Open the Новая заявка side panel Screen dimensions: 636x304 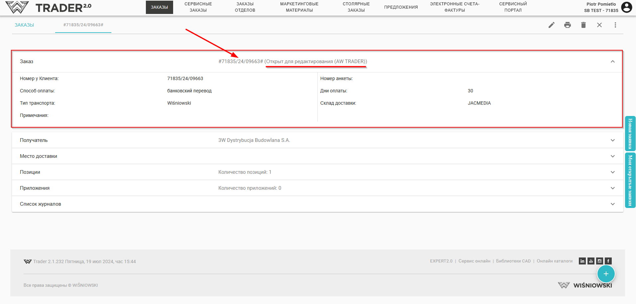point(630,134)
